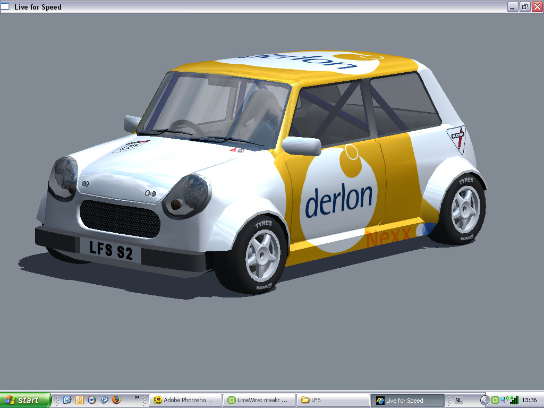The height and width of the screenshot is (408, 544).
Task: Click the LimeWire system tray icon
Action: pyautogui.click(x=495, y=400)
